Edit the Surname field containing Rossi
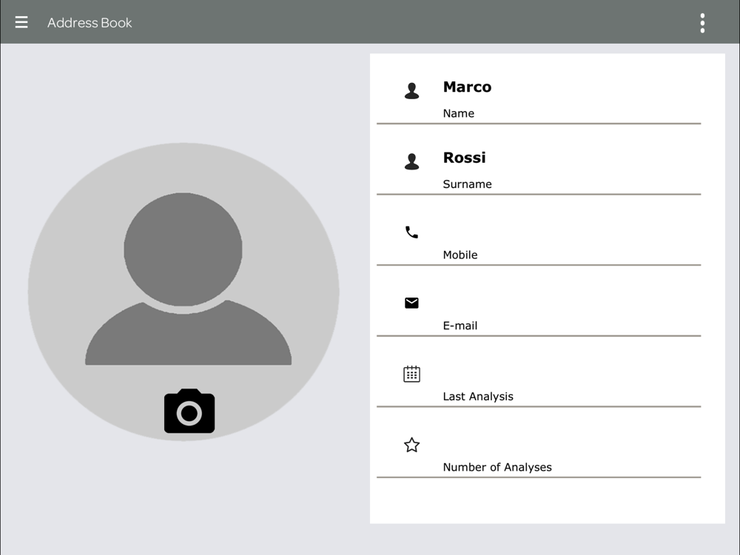The width and height of the screenshot is (740, 555). point(539,160)
